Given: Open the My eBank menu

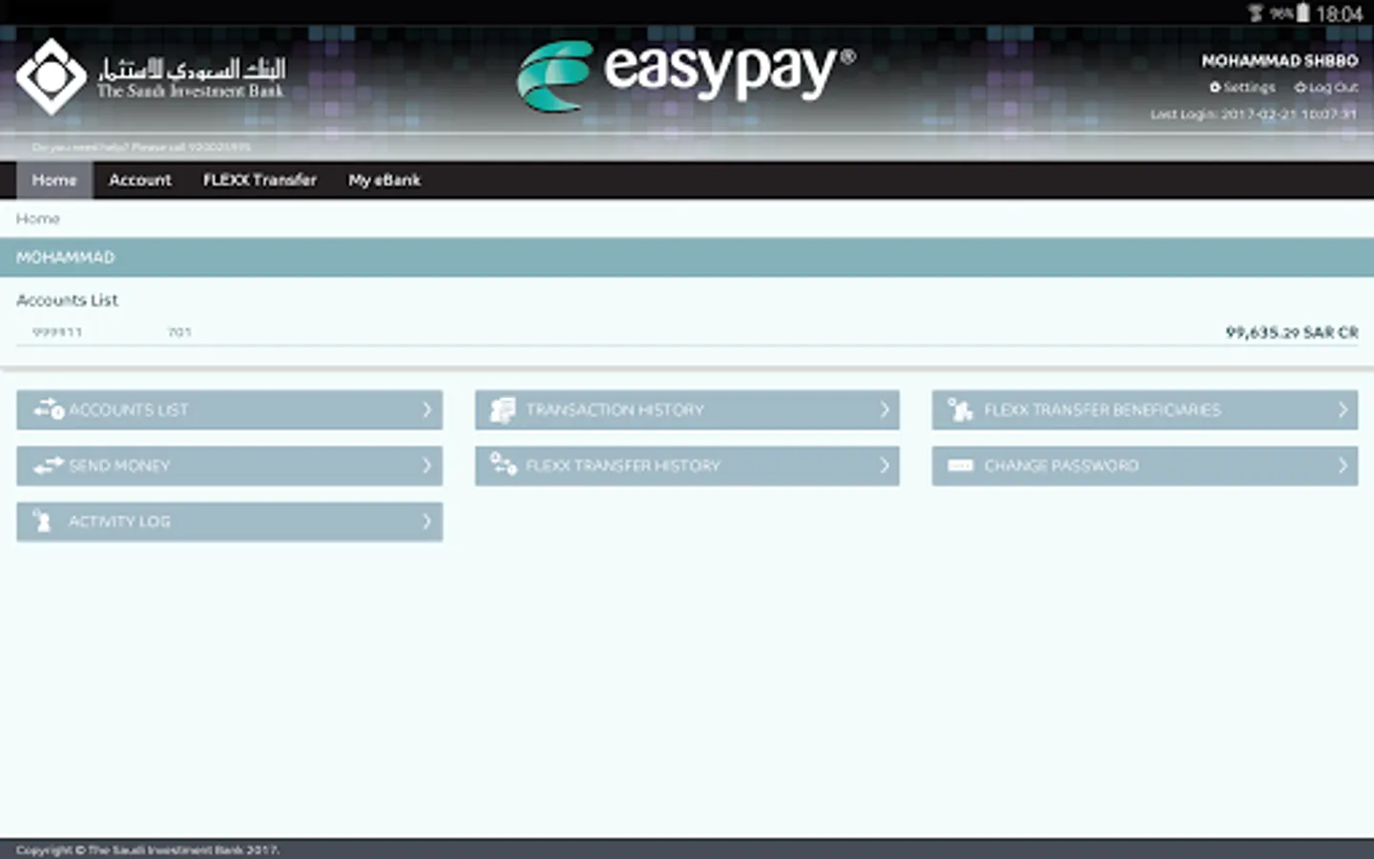Looking at the screenshot, I should click(384, 180).
